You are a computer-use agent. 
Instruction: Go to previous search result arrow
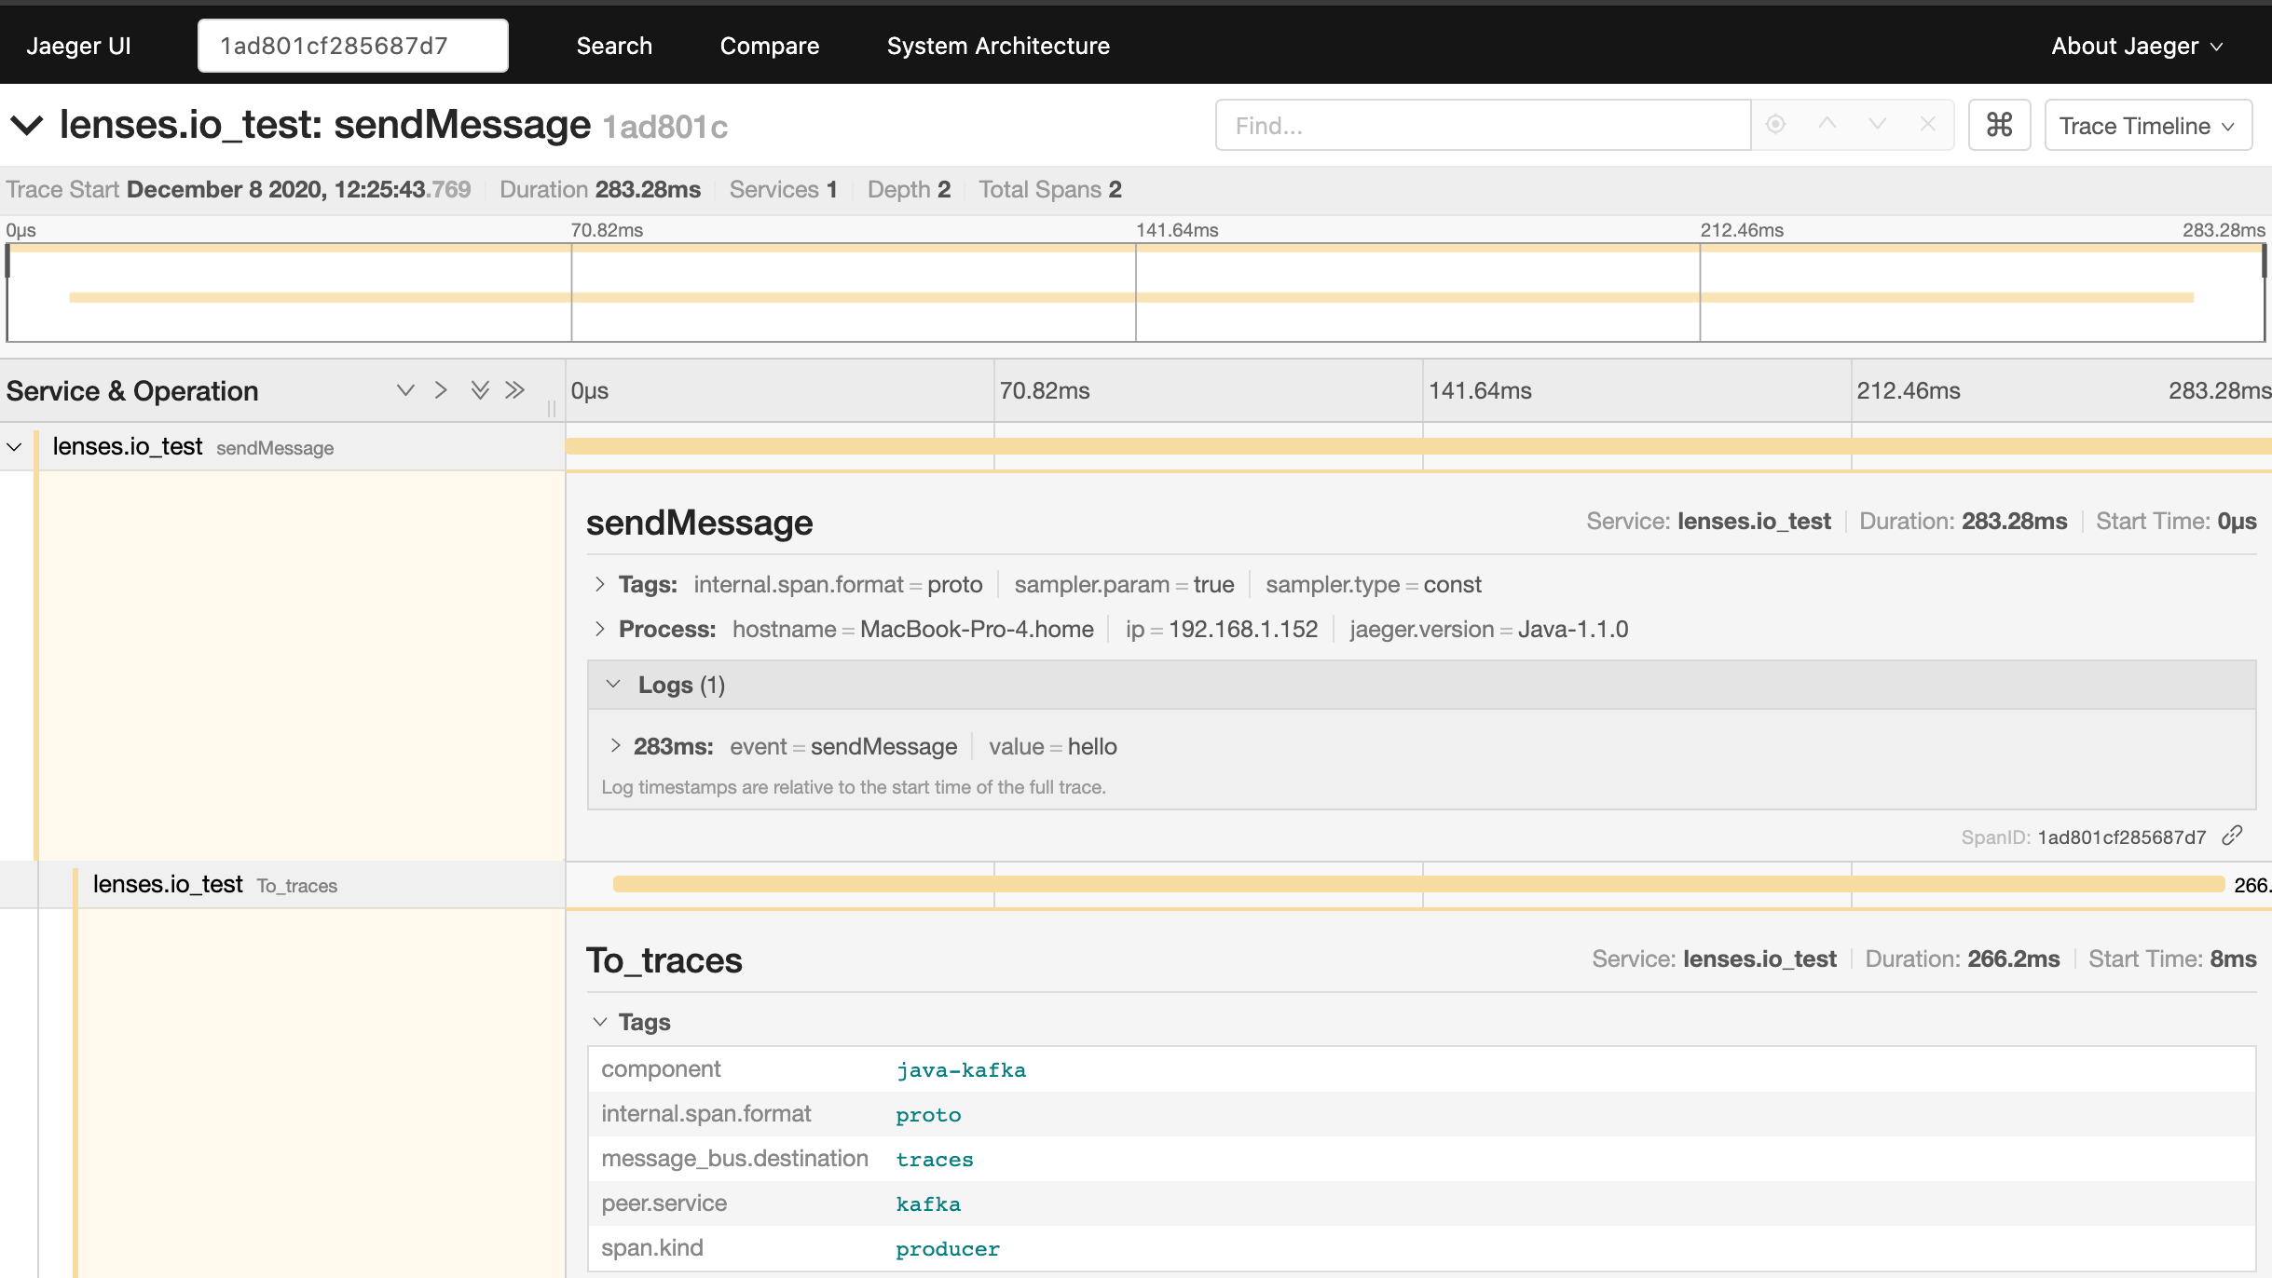[1827, 124]
